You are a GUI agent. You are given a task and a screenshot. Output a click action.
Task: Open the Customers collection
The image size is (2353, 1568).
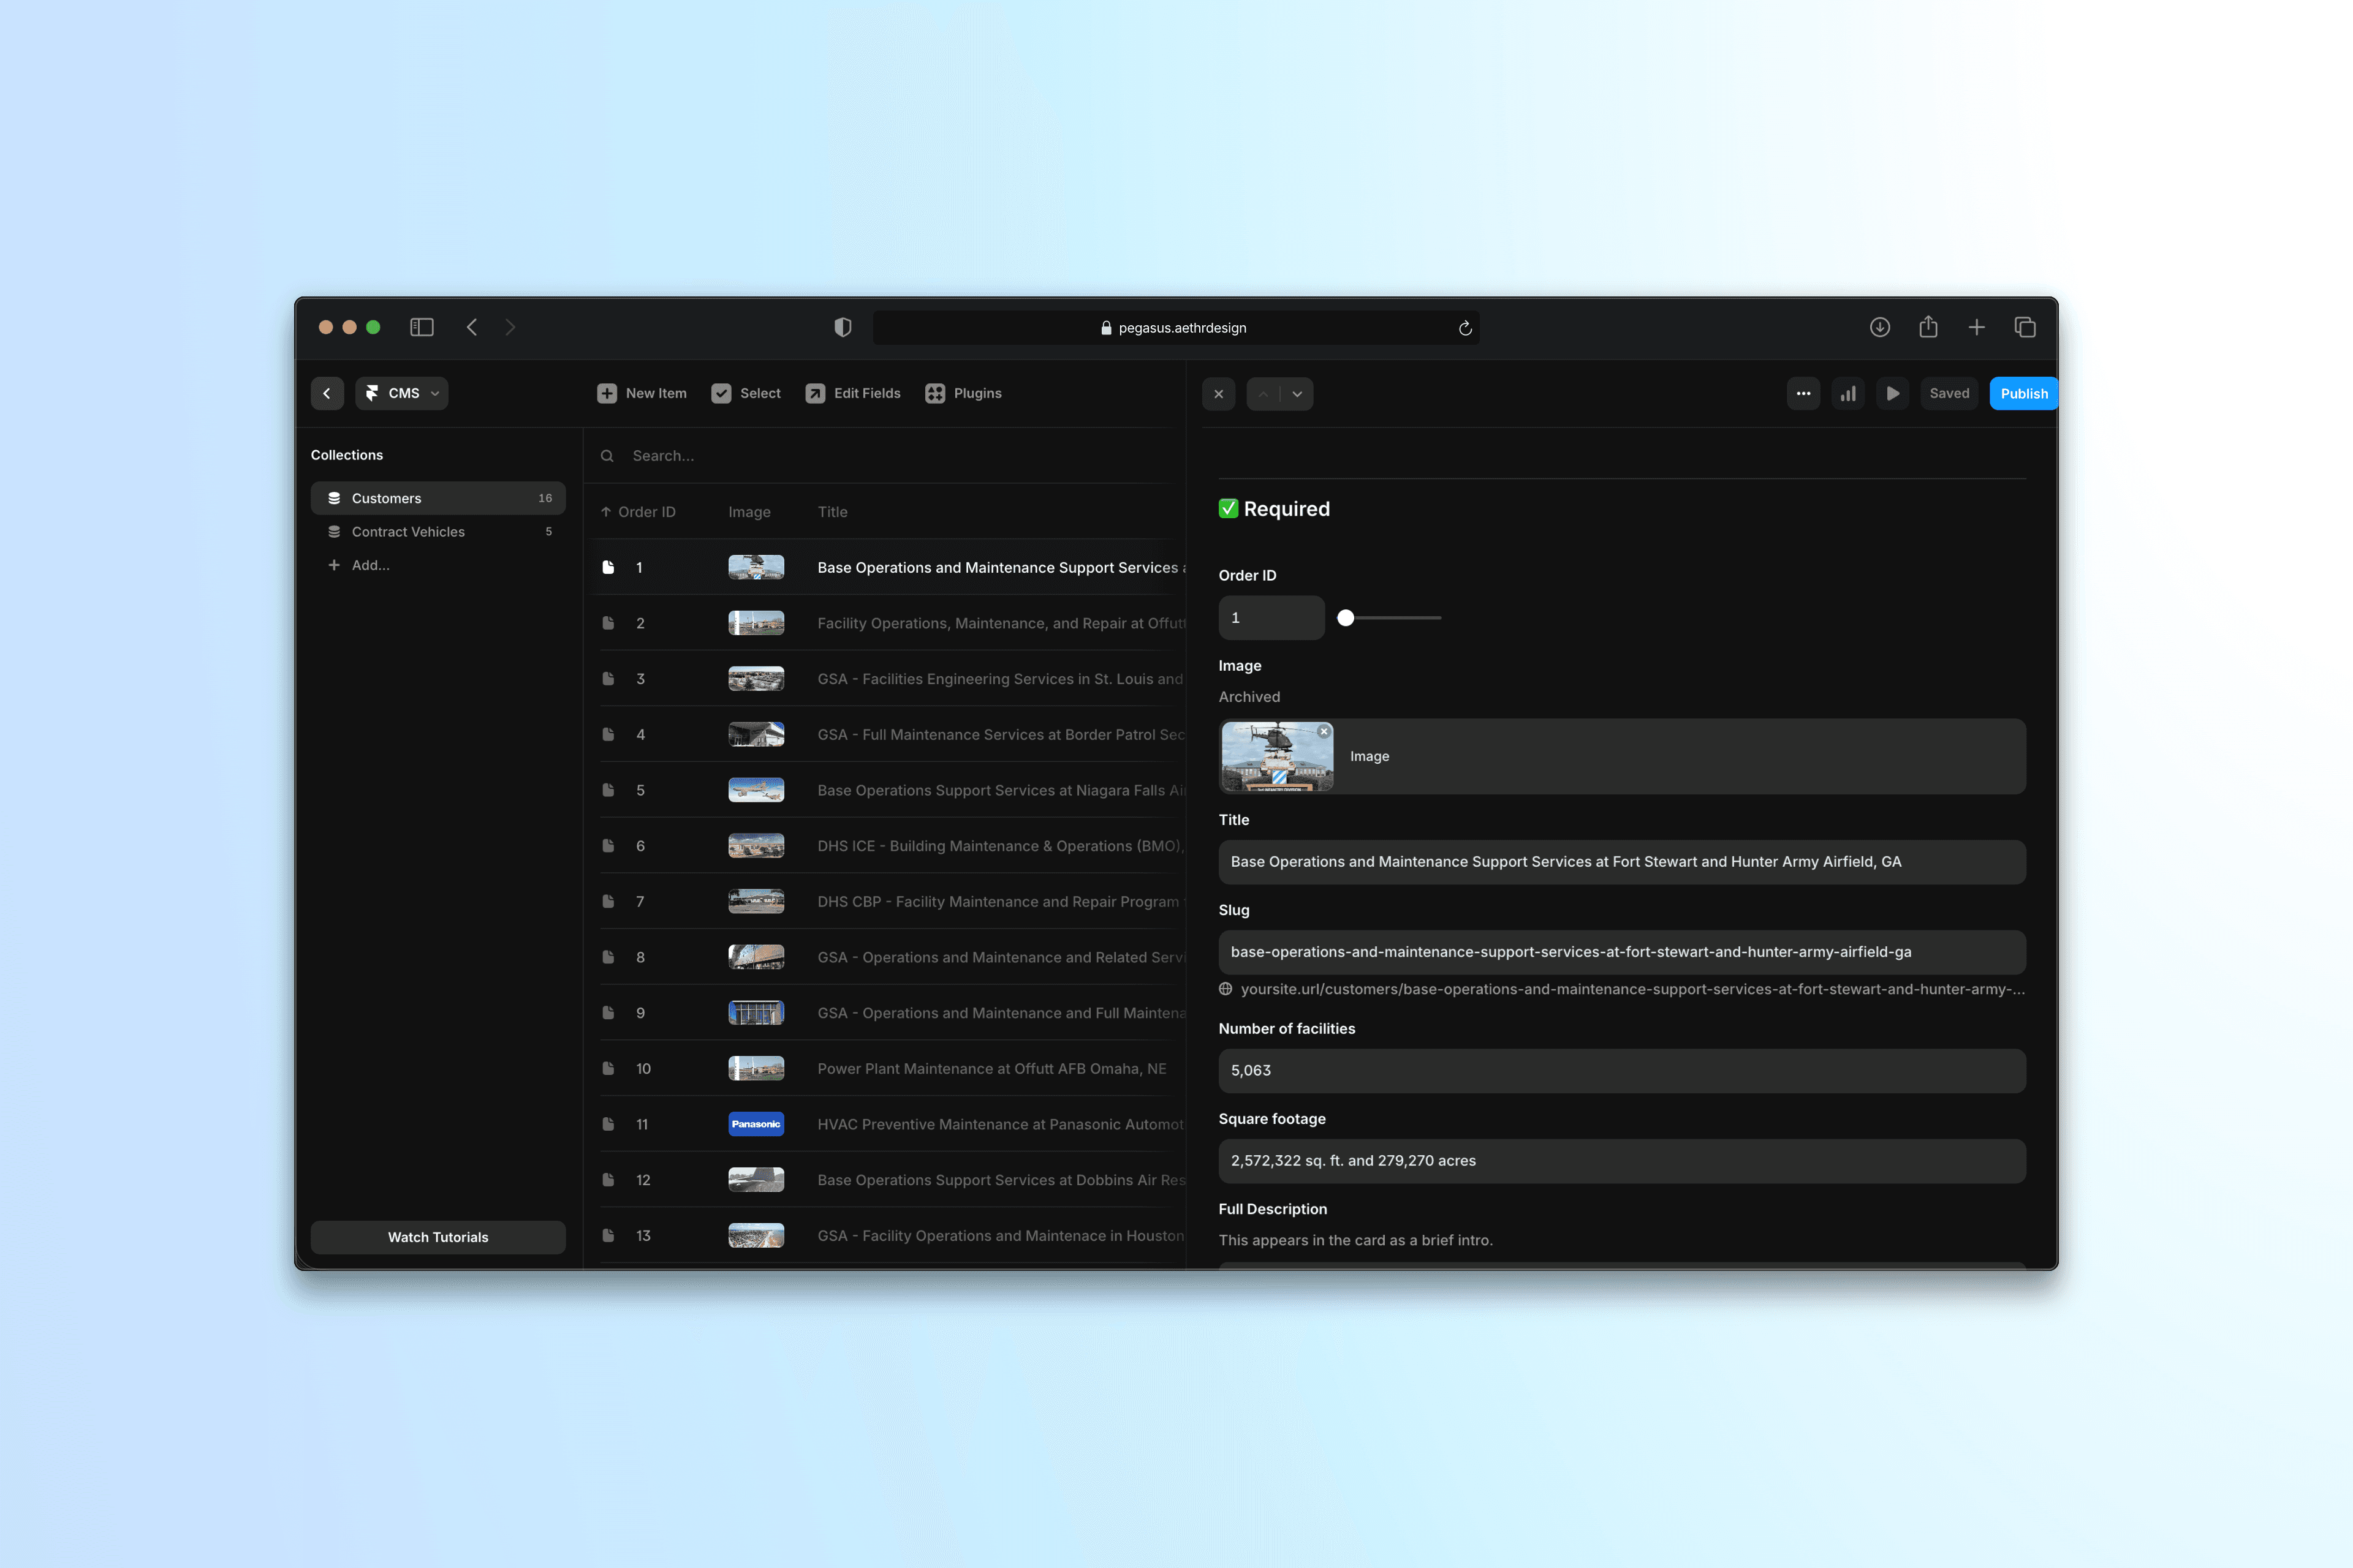386,498
